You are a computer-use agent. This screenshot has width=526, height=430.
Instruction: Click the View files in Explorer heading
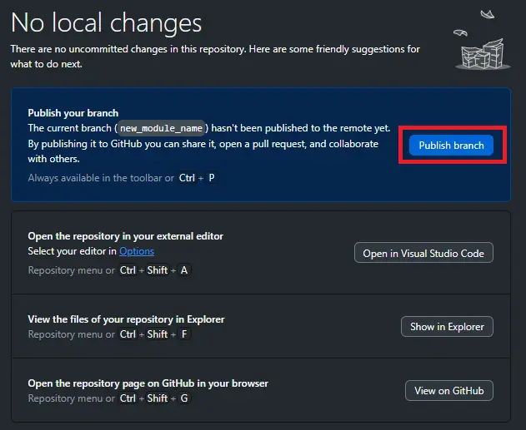tap(126, 319)
